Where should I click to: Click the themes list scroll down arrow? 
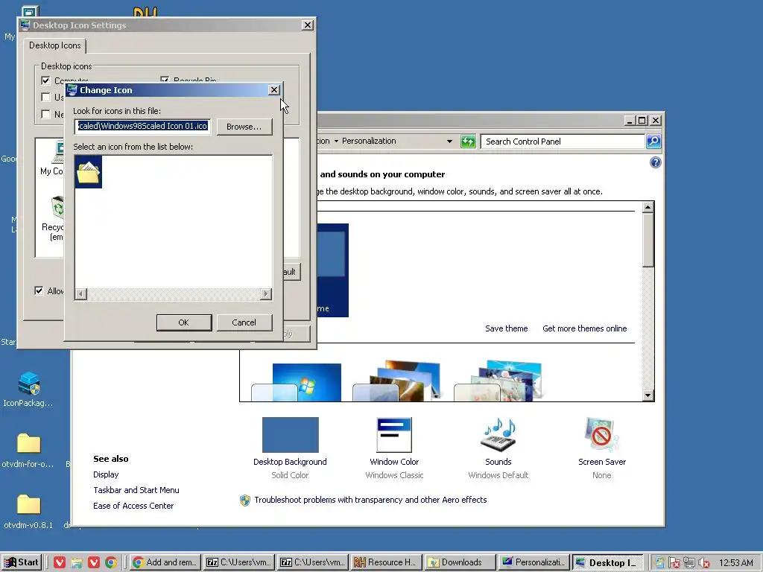pyautogui.click(x=648, y=395)
